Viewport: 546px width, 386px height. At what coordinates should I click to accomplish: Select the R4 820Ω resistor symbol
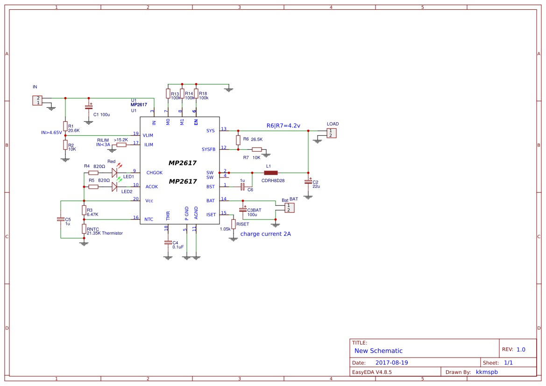tap(93, 173)
